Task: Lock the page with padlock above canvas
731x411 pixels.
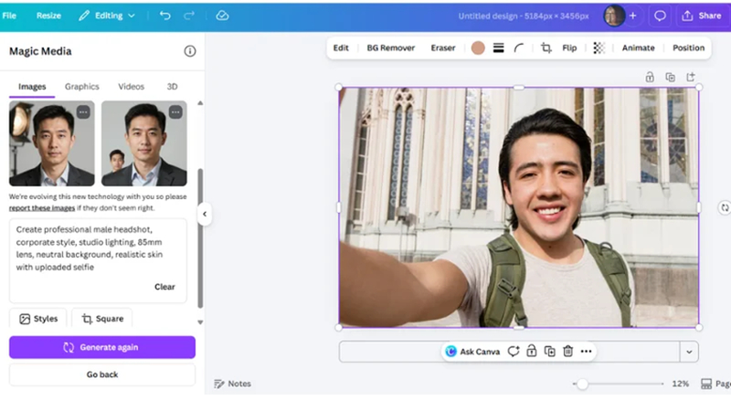Action: tap(650, 78)
